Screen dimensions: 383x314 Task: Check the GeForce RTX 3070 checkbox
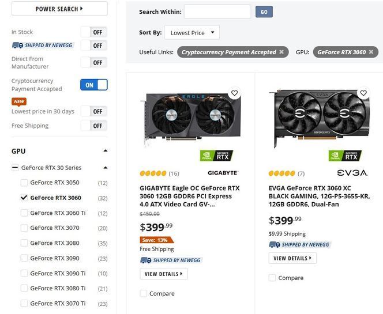point(24,228)
